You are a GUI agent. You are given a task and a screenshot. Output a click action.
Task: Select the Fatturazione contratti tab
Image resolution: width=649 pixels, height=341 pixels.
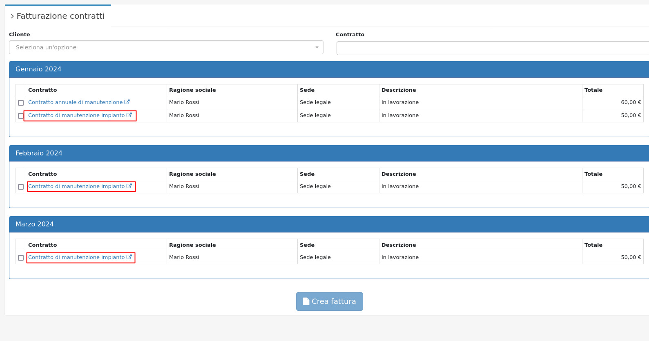pos(60,16)
